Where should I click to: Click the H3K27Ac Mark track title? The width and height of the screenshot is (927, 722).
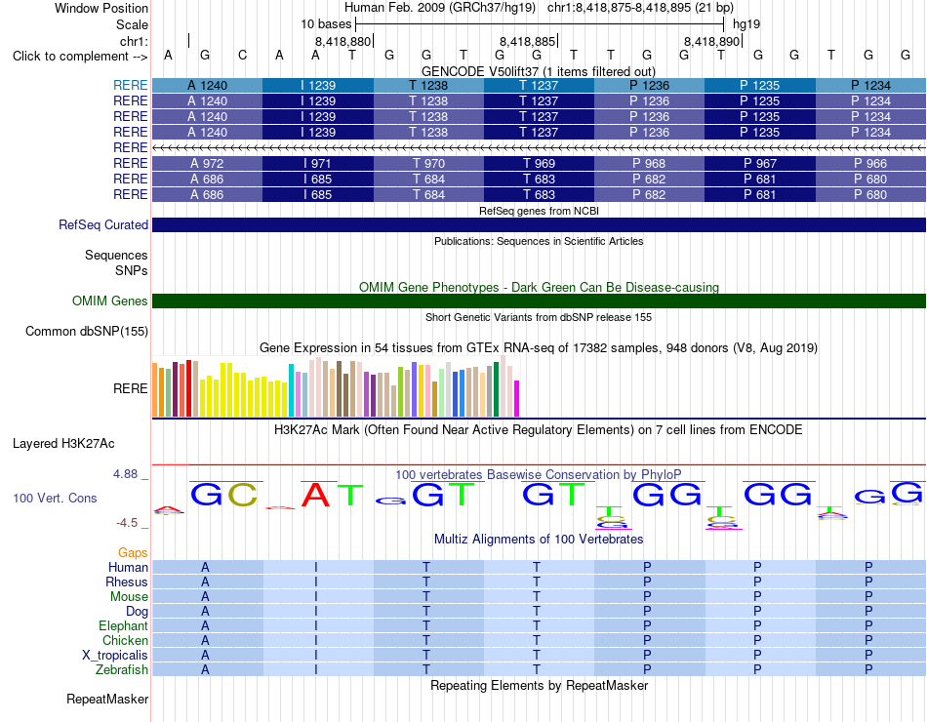click(x=538, y=430)
